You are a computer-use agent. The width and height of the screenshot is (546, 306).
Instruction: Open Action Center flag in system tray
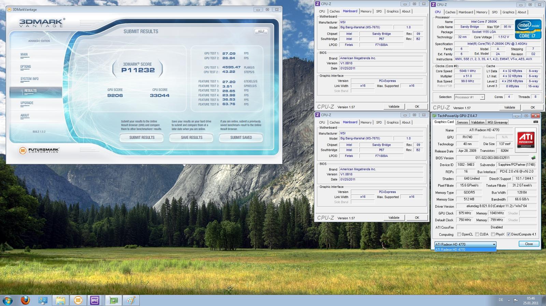pyautogui.click(x=516, y=300)
